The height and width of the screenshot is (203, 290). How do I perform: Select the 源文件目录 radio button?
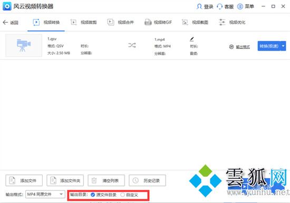pyautogui.click(x=93, y=195)
